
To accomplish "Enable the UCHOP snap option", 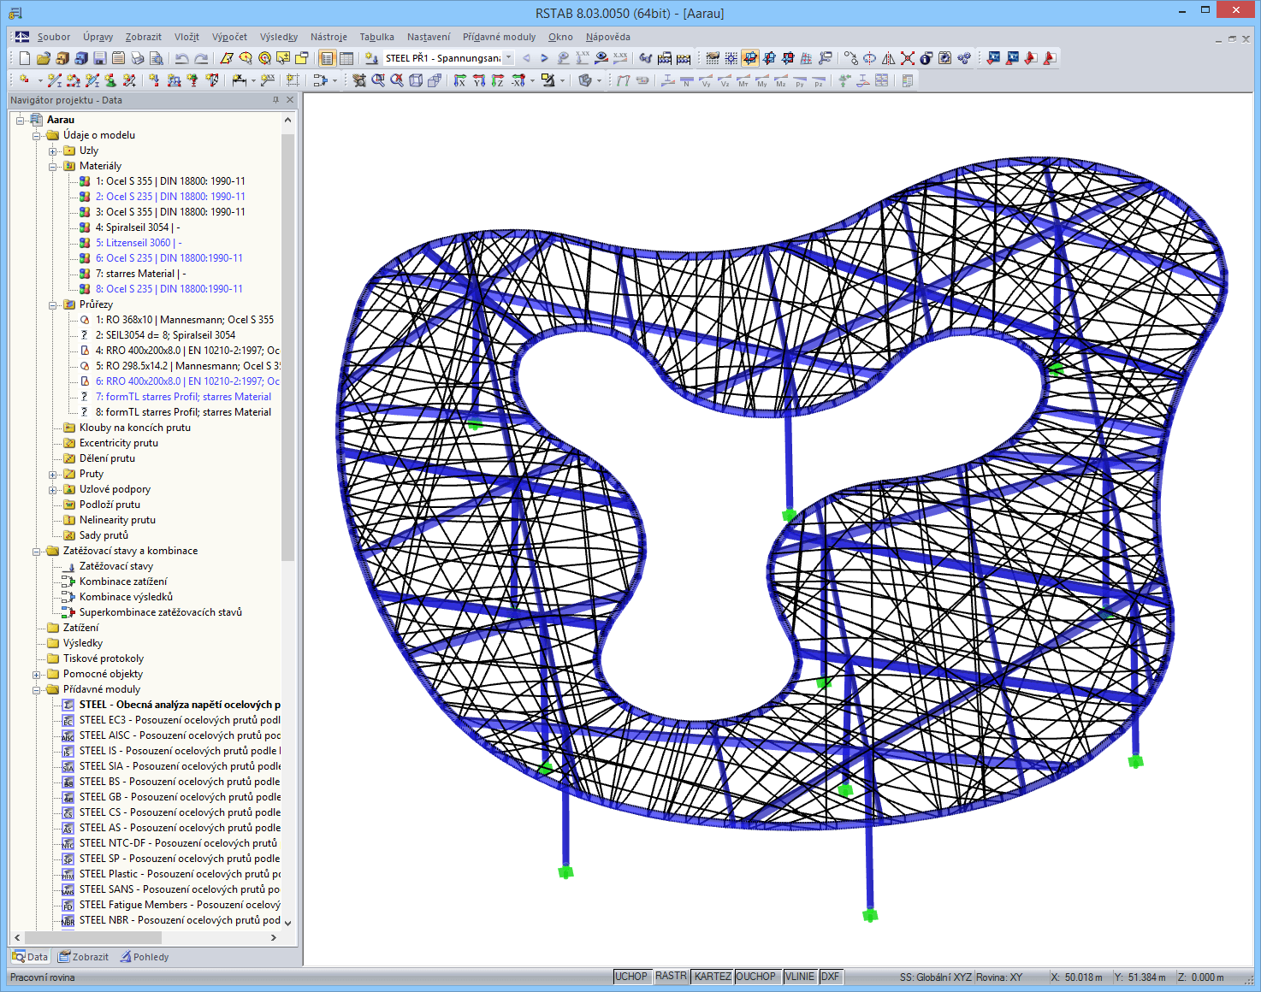I will pos(632,976).
